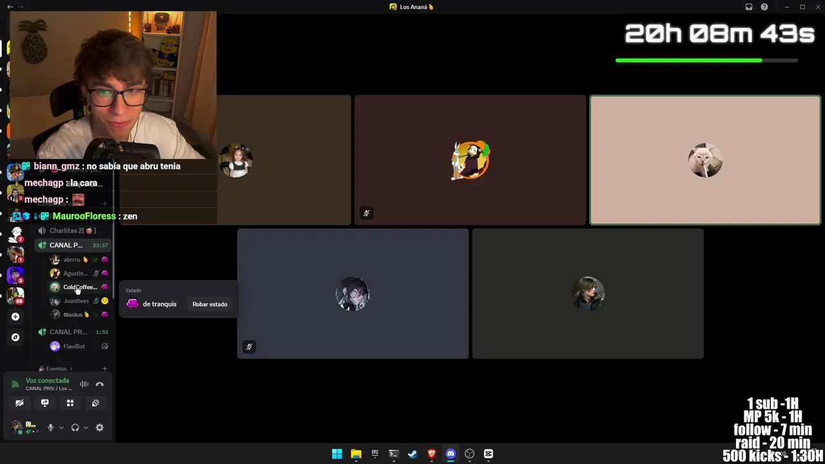Select user Agustin... in the voice channel
Viewport: 825px width, 464px height.
[x=79, y=273]
